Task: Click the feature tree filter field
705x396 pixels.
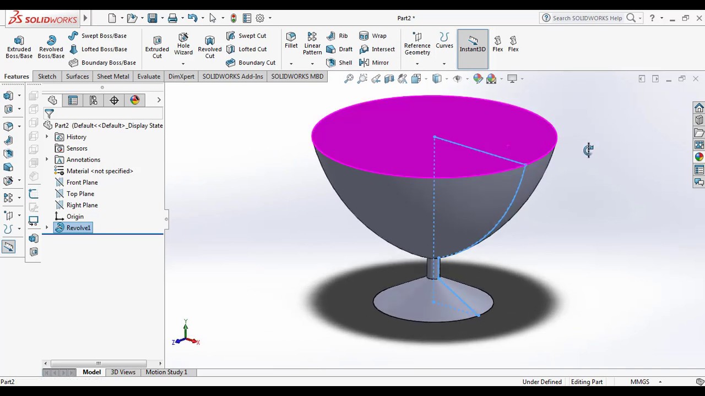Action: tap(104, 114)
